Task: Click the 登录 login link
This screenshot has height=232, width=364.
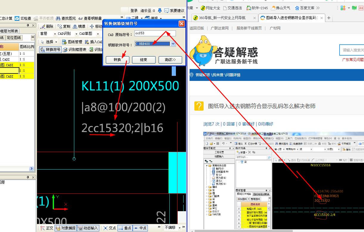Action: [134, 11]
